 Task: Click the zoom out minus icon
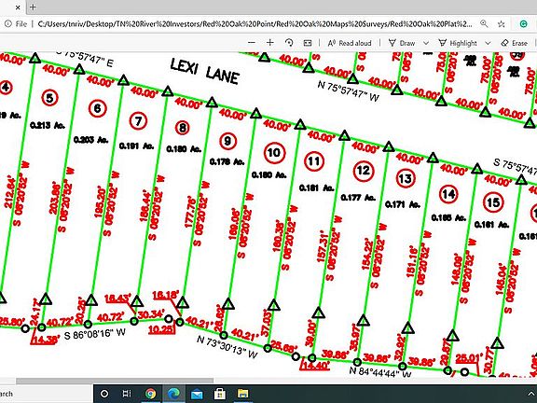click(x=252, y=43)
